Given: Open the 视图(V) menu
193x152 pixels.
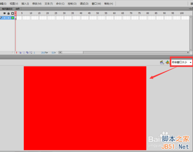Looking at the screenshot, I should pyautogui.click(x=14, y=3).
